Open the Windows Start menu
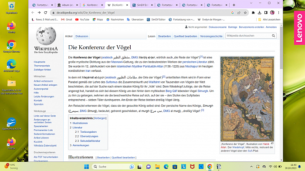 click(x=86, y=167)
